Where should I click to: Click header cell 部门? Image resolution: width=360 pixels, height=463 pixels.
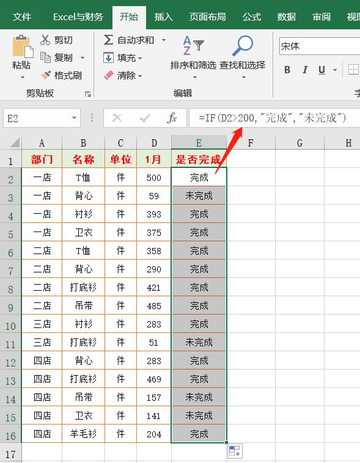(x=42, y=159)
